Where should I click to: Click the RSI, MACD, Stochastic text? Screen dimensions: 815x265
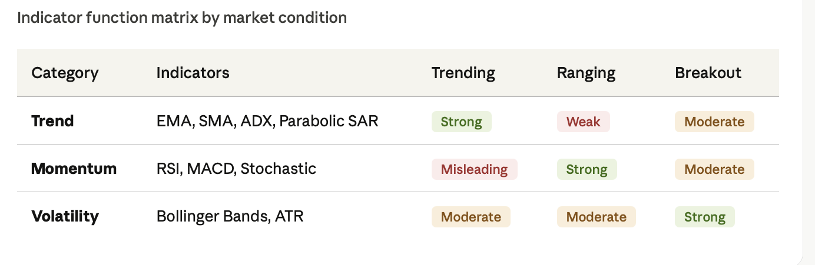point(236,169)
